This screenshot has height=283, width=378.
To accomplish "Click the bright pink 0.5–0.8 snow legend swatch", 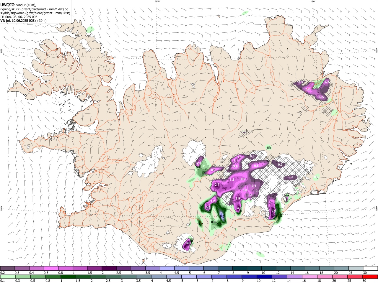I will [x=51, y=268].
